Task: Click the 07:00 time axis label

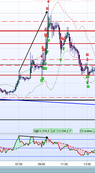Action: click(19, 164)
